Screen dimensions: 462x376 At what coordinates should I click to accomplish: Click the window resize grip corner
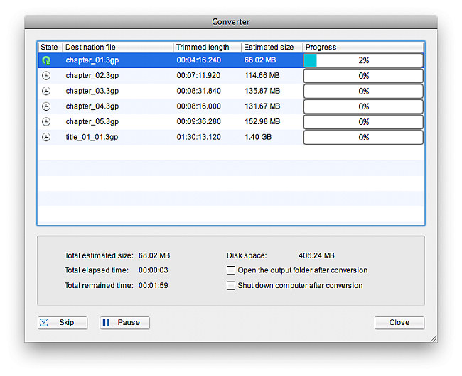[434, 338]
